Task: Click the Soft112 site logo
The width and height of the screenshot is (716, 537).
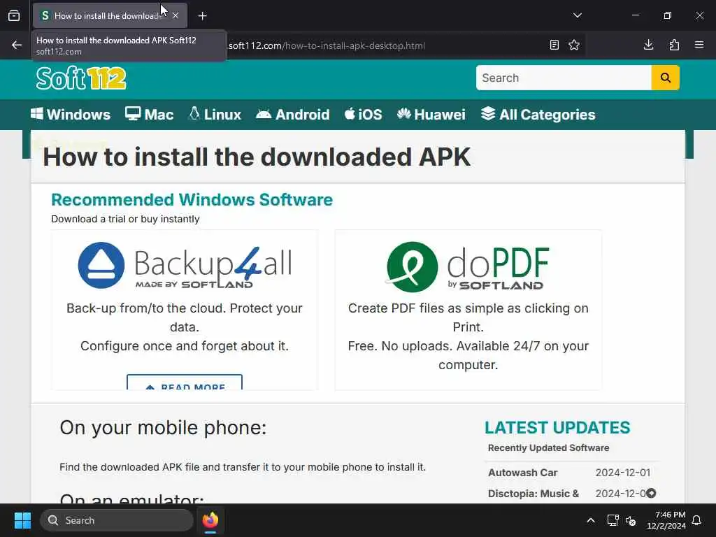Action: pos(81,78)
